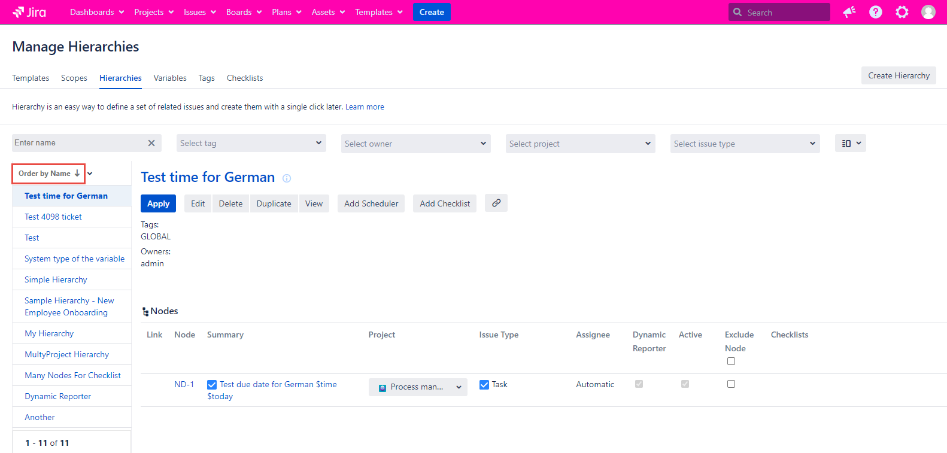This screenshot has height=453, width=947.
Task: Click the blue Apply button
Action: pos(159,203)
